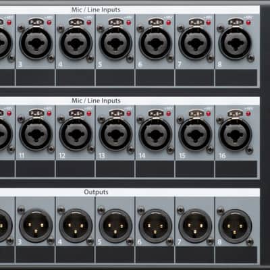Toggle the +48V phantom LED on input 8
The width and height of the screenshot is (270, 270).
click(248, 22)
